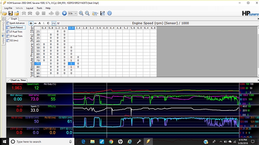
Task: Click the vertical time cursor on the chart
Action: 107,110
